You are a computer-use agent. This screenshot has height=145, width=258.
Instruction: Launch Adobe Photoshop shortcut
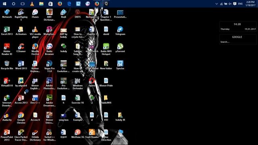point(49,84)
